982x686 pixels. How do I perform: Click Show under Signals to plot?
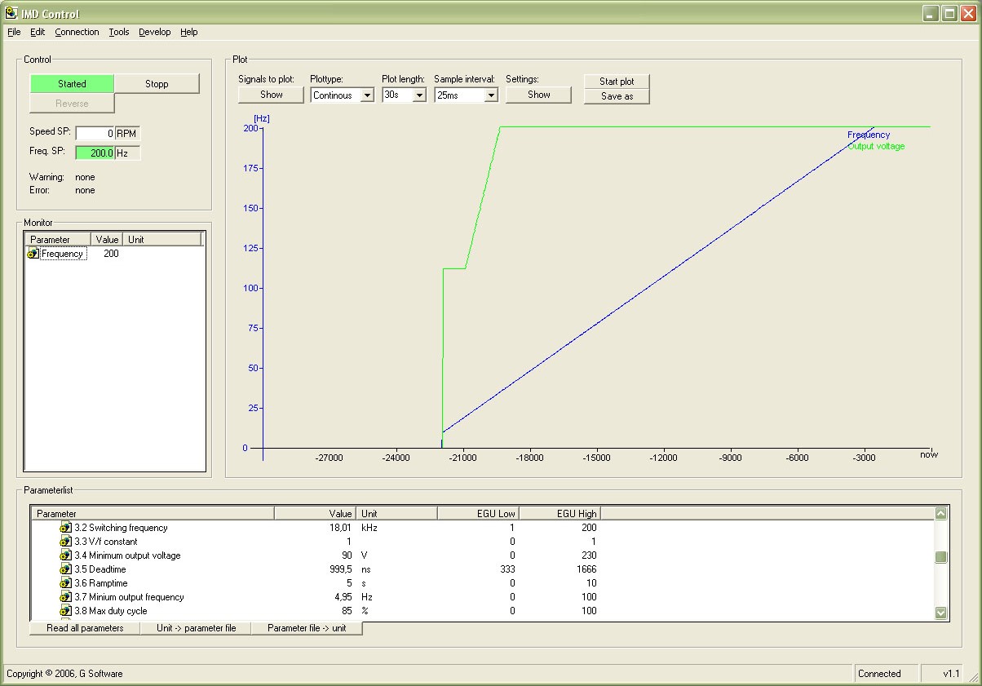point(272,95)
